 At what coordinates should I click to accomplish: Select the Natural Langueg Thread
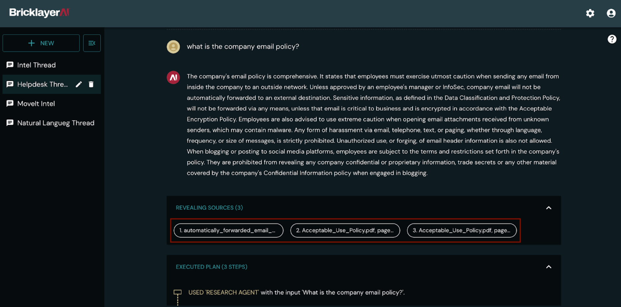(56, 123)
